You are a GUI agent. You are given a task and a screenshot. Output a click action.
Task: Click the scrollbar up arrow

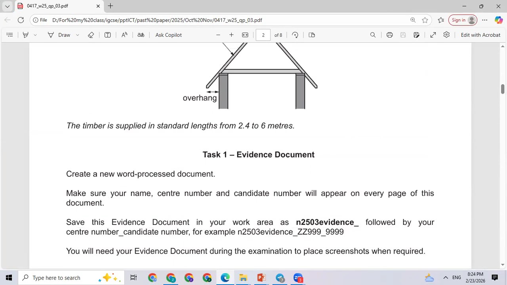pyautogui.click(x=503, y=46)
